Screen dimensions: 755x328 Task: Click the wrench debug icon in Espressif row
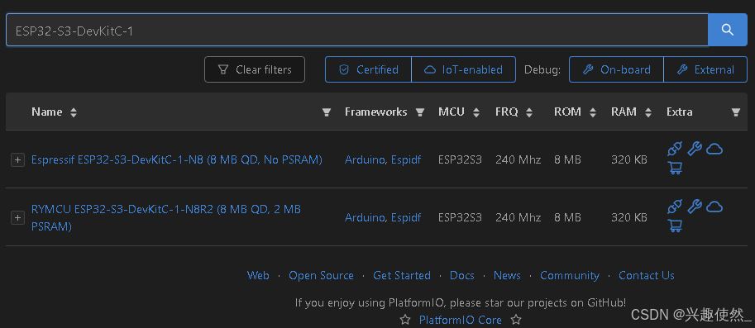(x=695, y=149)
